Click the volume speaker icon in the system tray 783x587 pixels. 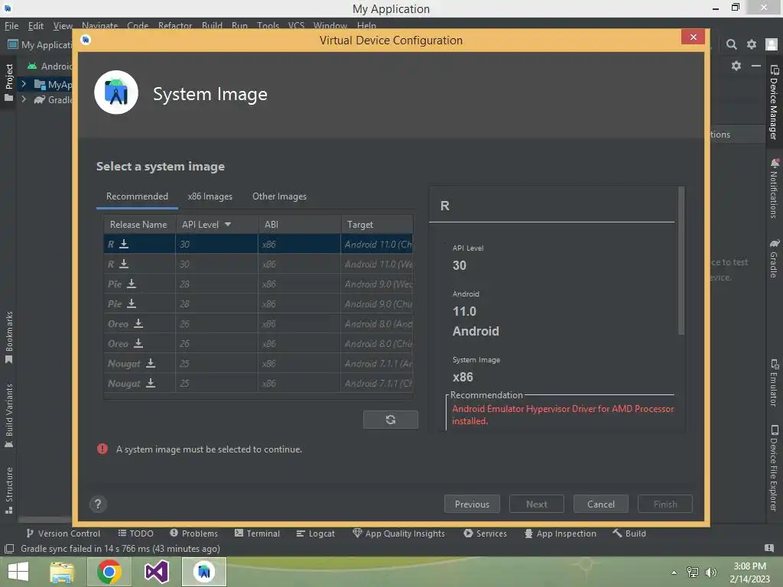point(711,572)
